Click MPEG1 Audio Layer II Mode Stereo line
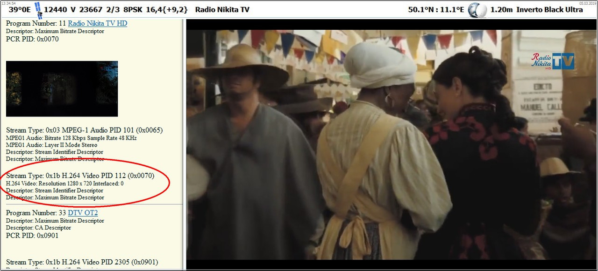Image resolution: width=598 pixels, height=271 pixels. tap(51, 145)
